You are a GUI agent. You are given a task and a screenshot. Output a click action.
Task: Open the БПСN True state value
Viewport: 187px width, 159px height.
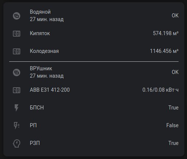point(173,108)
